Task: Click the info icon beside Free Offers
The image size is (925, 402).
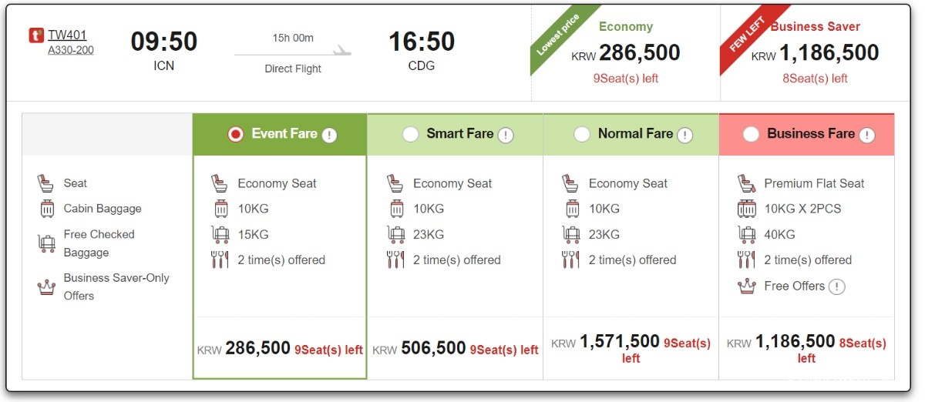Action: (x=837, y=286)
